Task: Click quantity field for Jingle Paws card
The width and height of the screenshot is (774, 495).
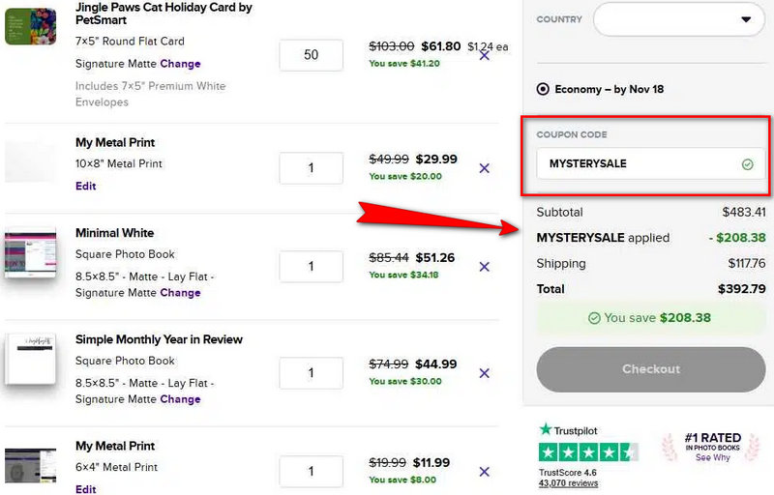Action: pos(311,56)
